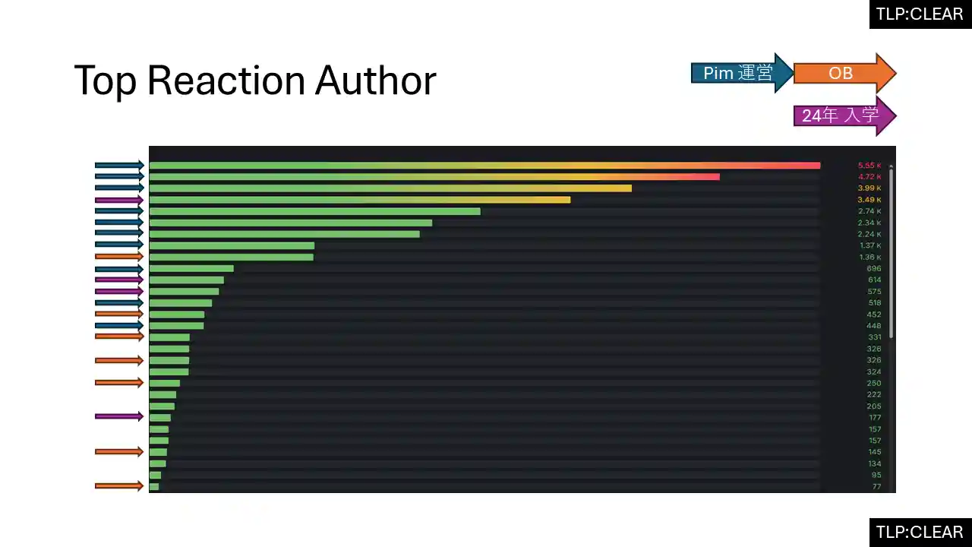Select the bar valued 2.74K
972x547 pixels.
coord(314,211)
